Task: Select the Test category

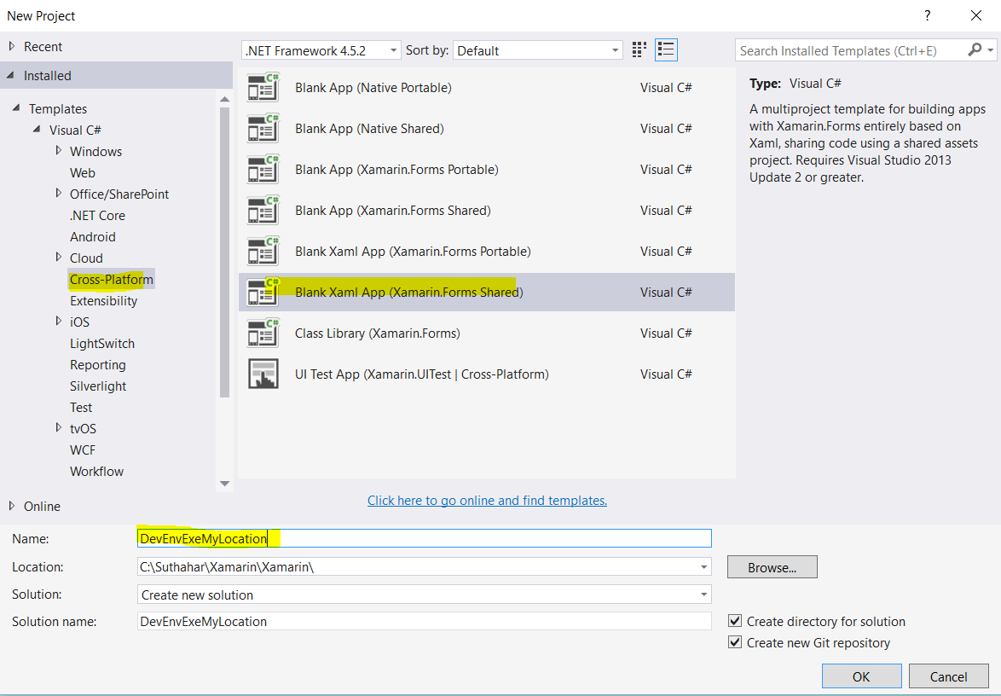Action: 81,407
